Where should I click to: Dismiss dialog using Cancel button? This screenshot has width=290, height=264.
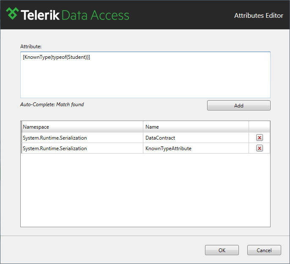tap(264, 250)
